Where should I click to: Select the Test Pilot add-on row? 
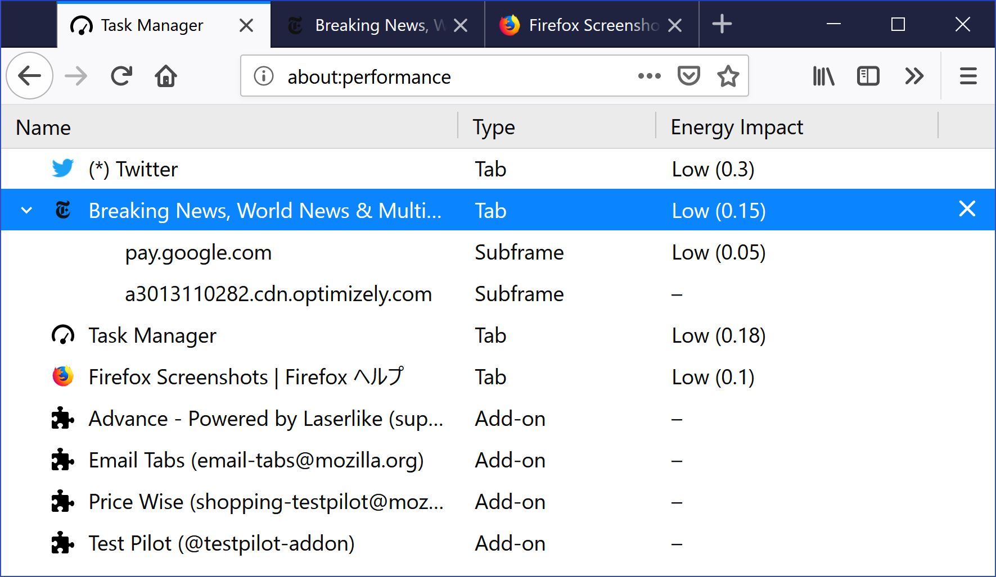coord(498,543)
